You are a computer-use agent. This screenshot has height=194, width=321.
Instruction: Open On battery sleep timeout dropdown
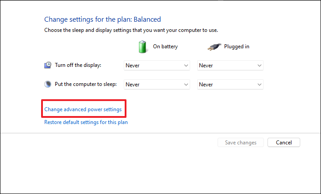(157, 85)
